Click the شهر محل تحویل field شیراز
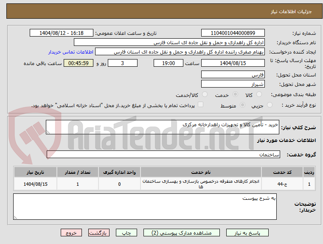Image resolution: width=323 pixels, height=244 pixels. (233, 84)
